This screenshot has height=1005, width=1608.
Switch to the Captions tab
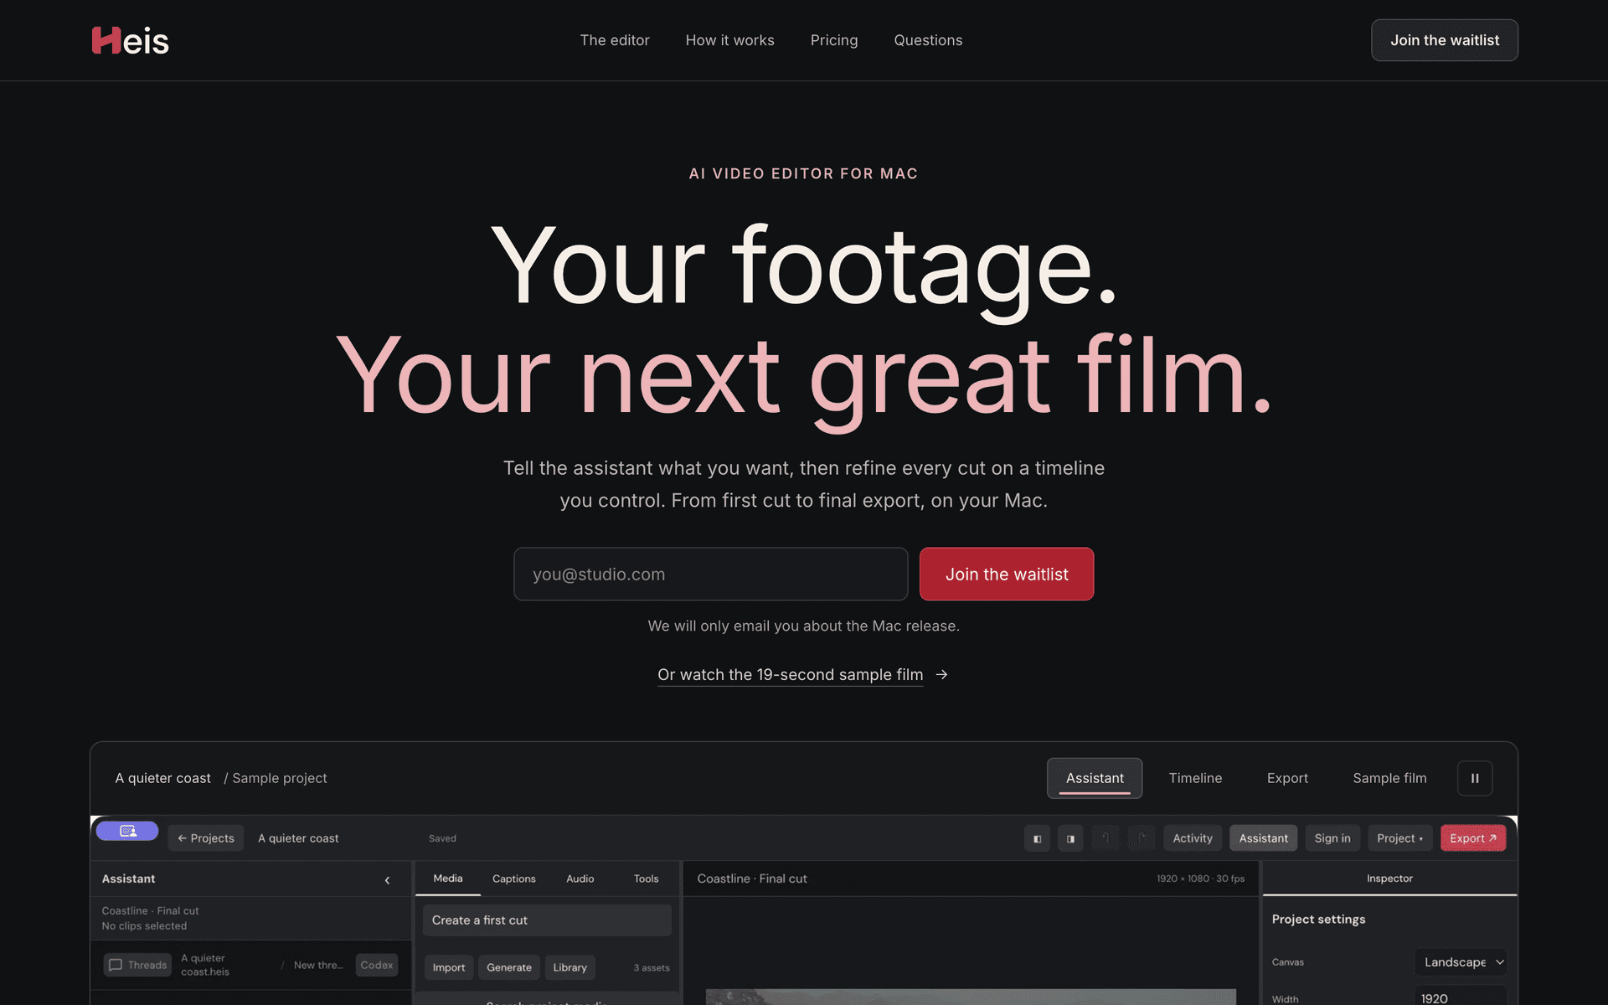513,879
